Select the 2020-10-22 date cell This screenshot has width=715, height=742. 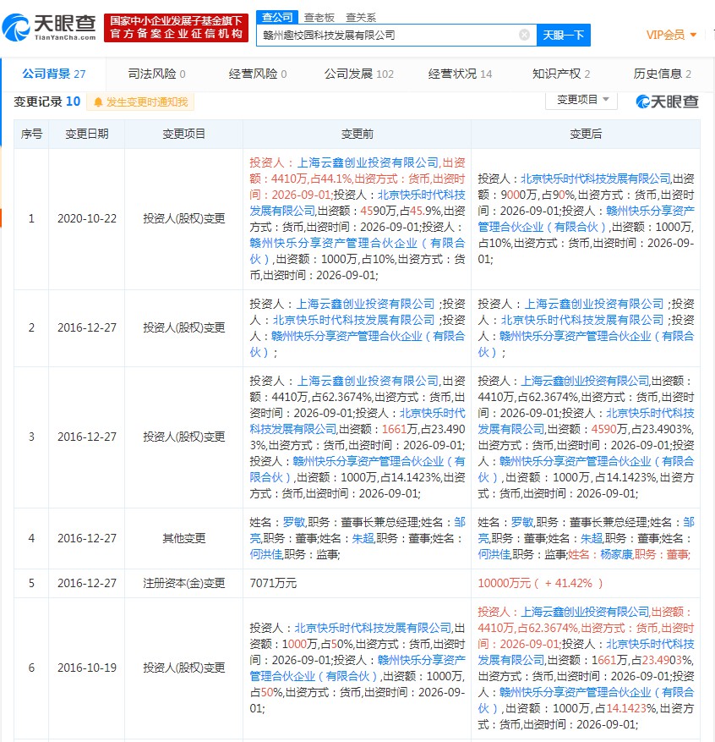[87, 218]
